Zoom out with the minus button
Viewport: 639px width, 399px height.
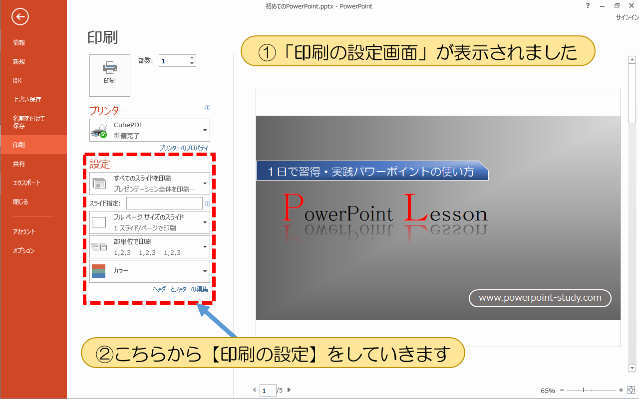[x=562, y=391]
